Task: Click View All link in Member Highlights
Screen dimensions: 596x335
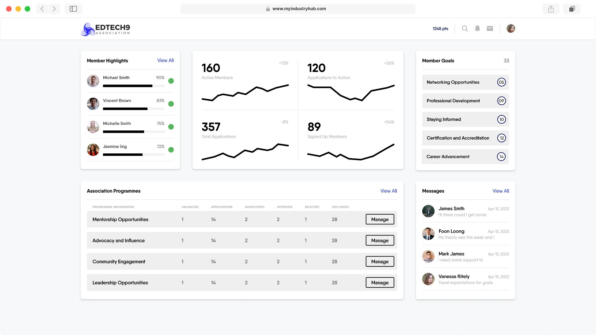Action: [x=165, y=61]
